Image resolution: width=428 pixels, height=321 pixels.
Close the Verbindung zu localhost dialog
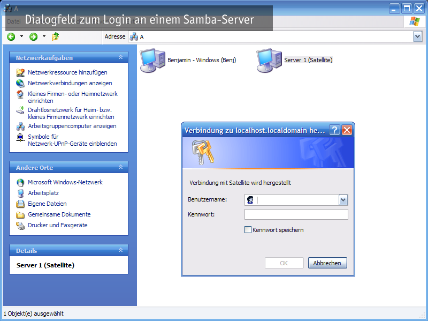click(x=347, y=130)
